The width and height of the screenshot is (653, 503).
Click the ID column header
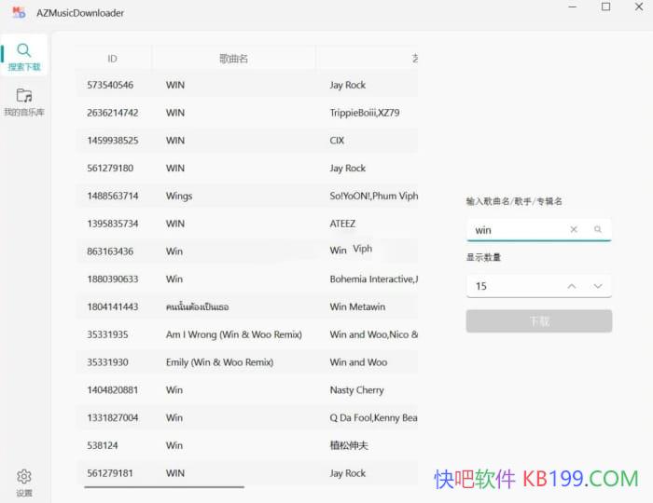pos(113,59)
